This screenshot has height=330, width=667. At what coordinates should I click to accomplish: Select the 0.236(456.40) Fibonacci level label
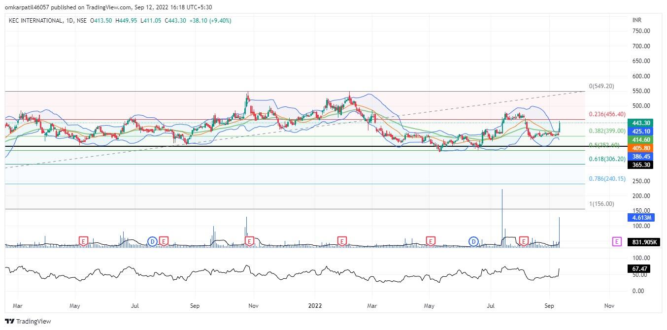pos(607,114)
